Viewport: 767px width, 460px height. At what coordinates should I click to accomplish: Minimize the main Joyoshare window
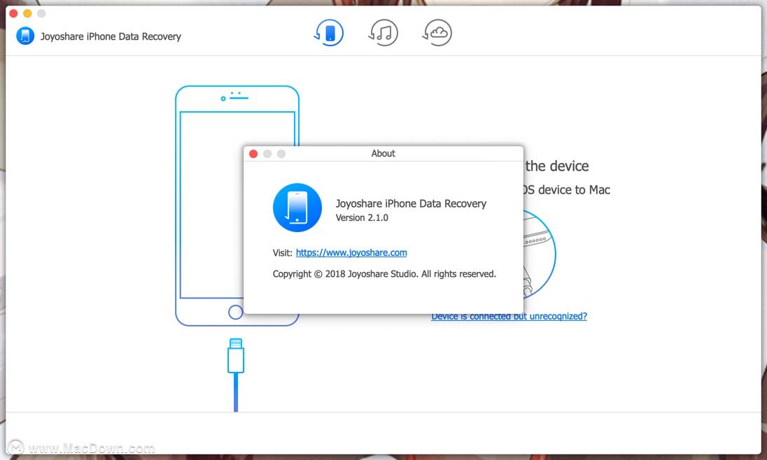tap(27, 14)
